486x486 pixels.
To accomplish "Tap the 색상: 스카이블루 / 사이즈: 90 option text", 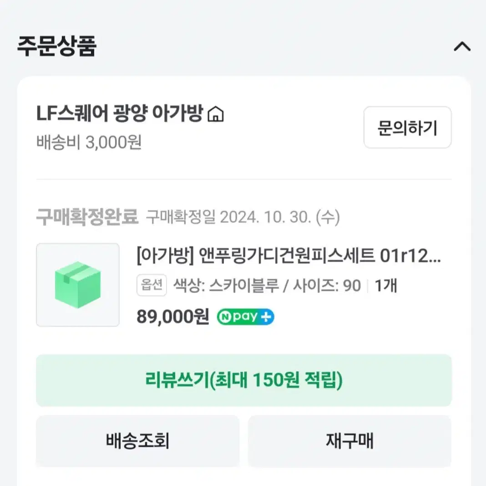I will point(267,285).
